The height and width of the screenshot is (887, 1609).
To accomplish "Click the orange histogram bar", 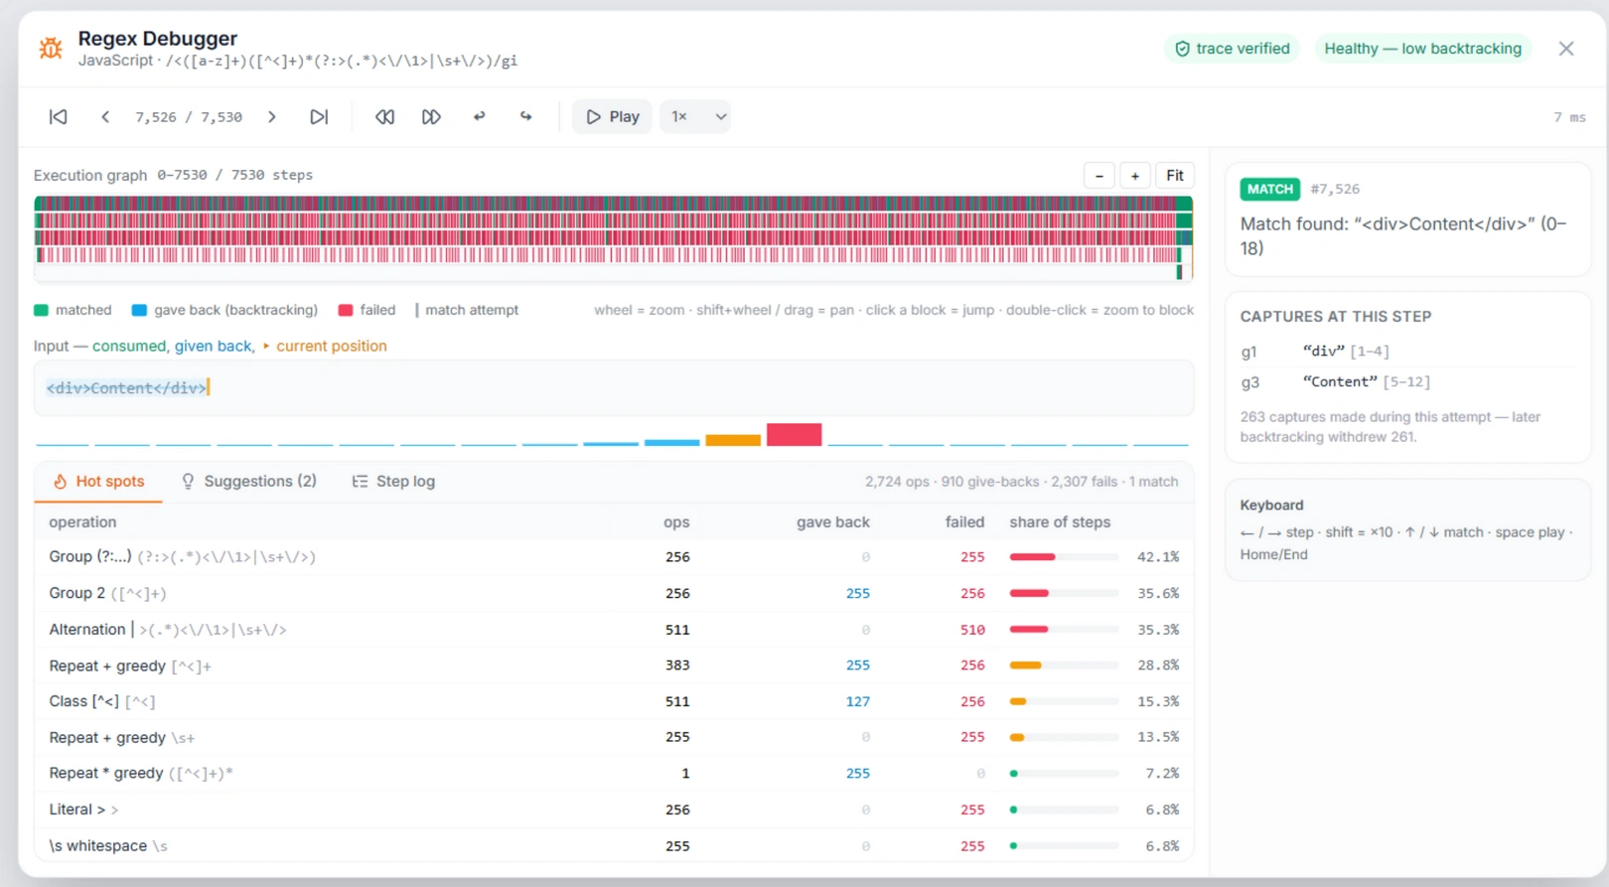I will point(733,440).
